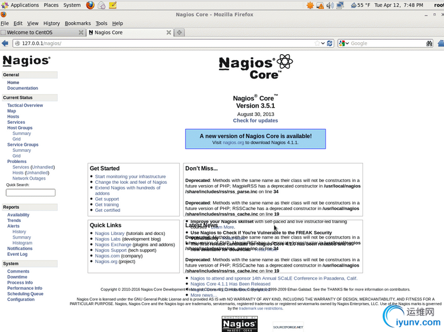The image size is (444, 332).
Task: Open the network connection tray icon
Action: coord(340,5)
